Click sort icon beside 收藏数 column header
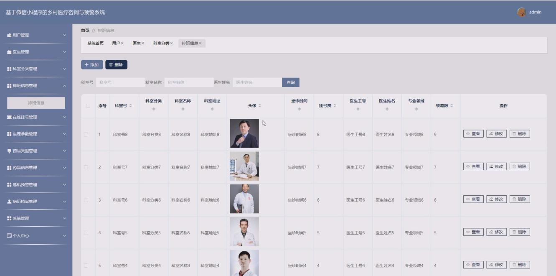 (452, 106)
